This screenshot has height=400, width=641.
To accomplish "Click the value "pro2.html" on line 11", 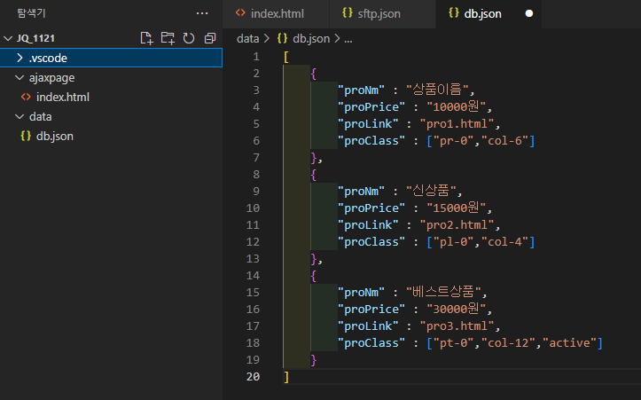I will pos(457,224).
